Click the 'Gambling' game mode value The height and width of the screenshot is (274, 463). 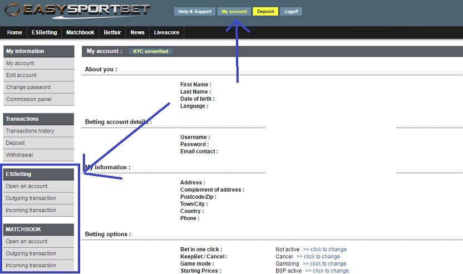click(287, 263)
